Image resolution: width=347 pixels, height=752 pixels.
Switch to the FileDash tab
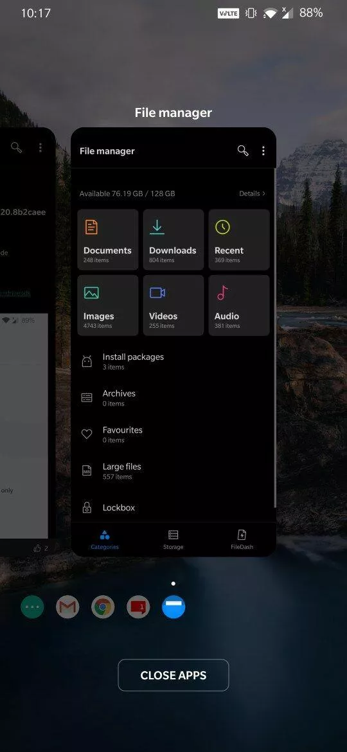(242, 539)
